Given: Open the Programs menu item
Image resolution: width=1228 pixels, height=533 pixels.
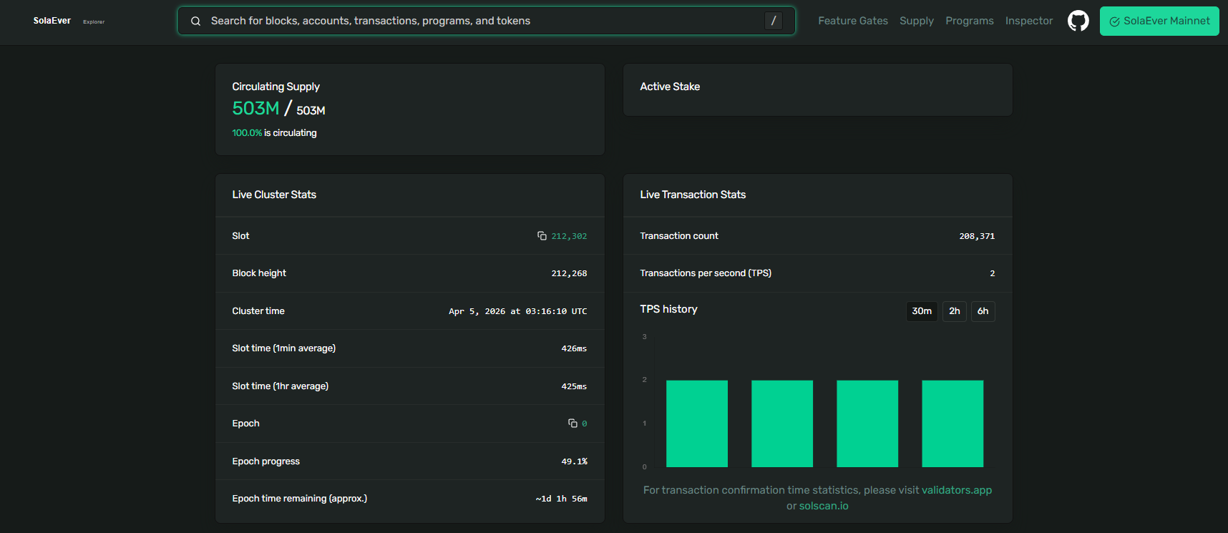Looking at the screenshot, I should 969,21.
